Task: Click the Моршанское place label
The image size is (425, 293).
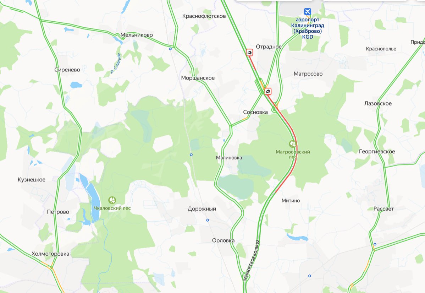Action: point(198,78)
